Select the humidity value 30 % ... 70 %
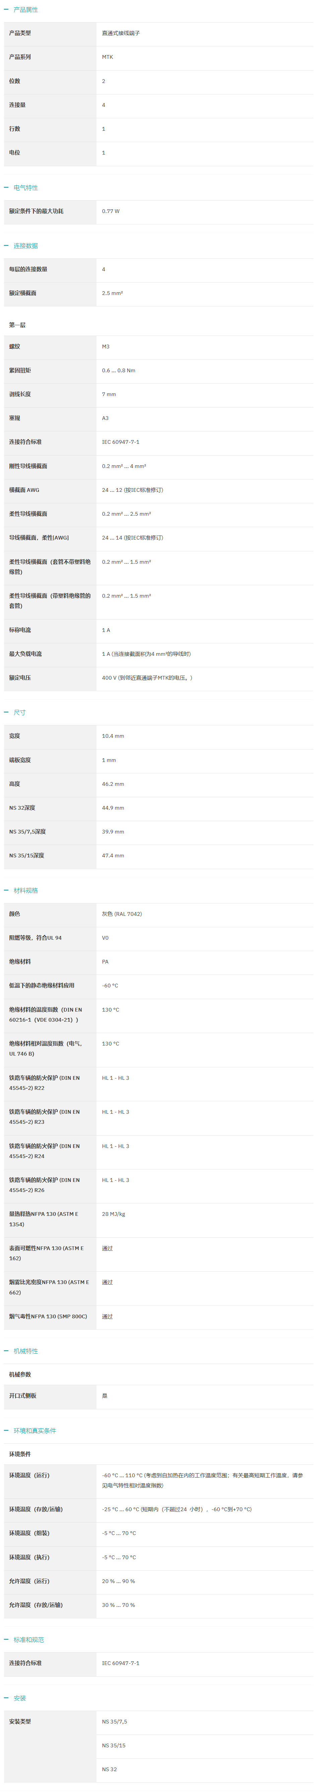Screen dimensions: 316x1792 (119, 1605)
